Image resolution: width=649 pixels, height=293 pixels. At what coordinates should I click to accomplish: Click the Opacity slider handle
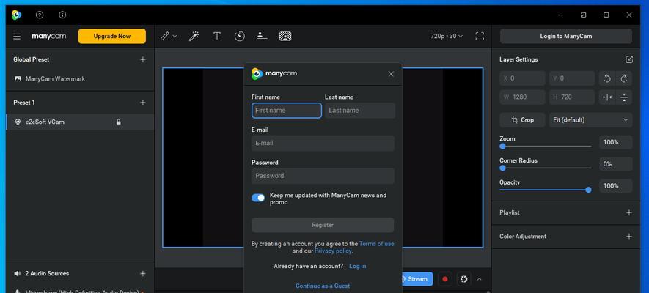[x=588, y=190]
